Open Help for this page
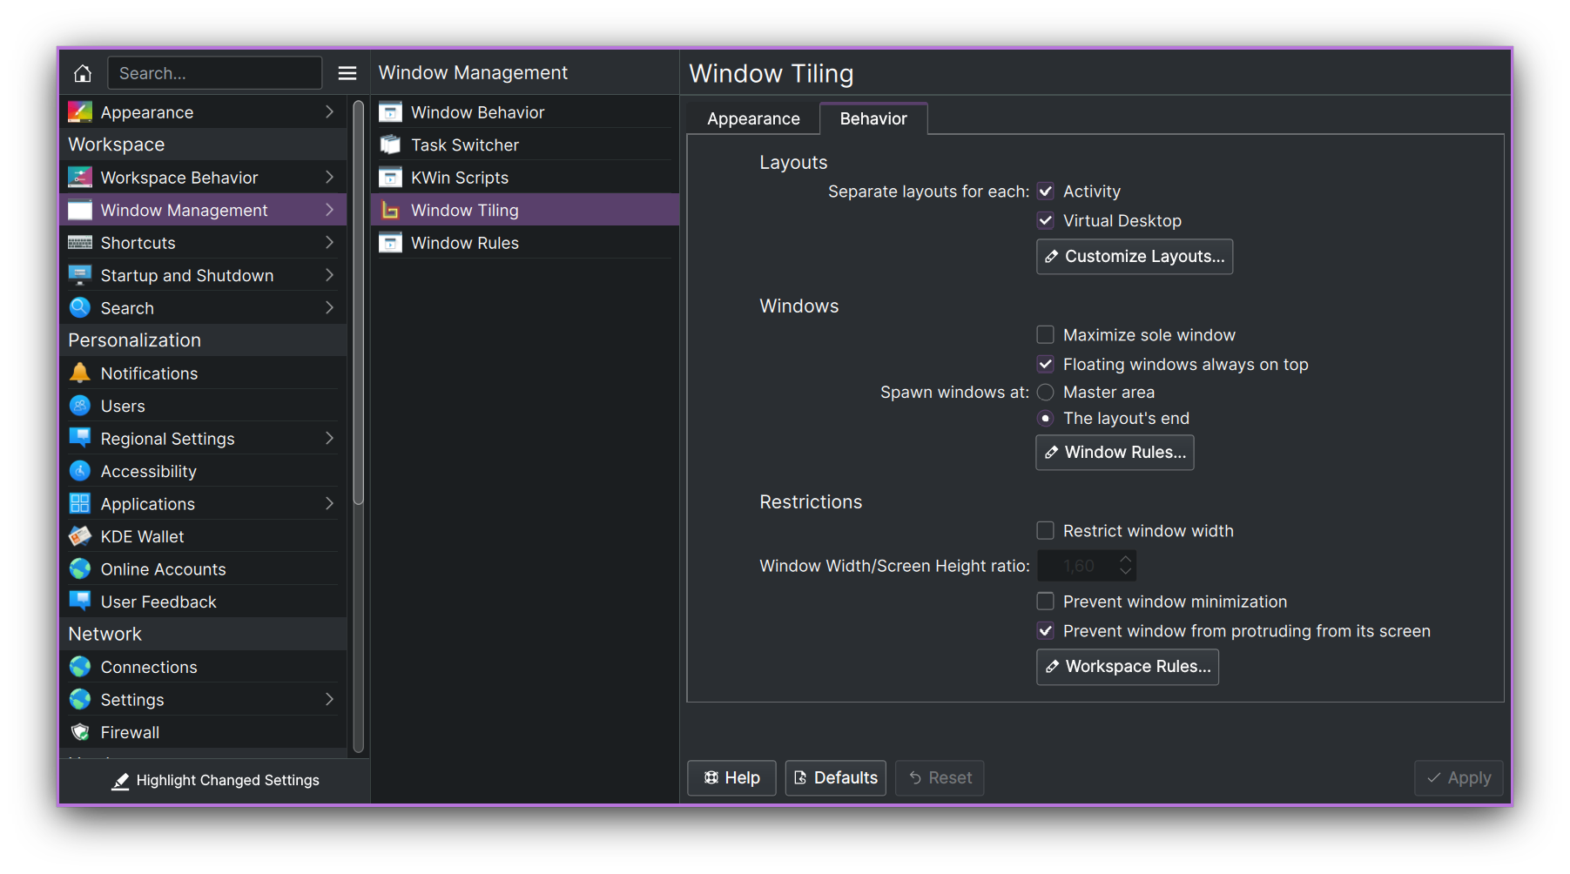 pyautogui.click(x=731, y=778)
